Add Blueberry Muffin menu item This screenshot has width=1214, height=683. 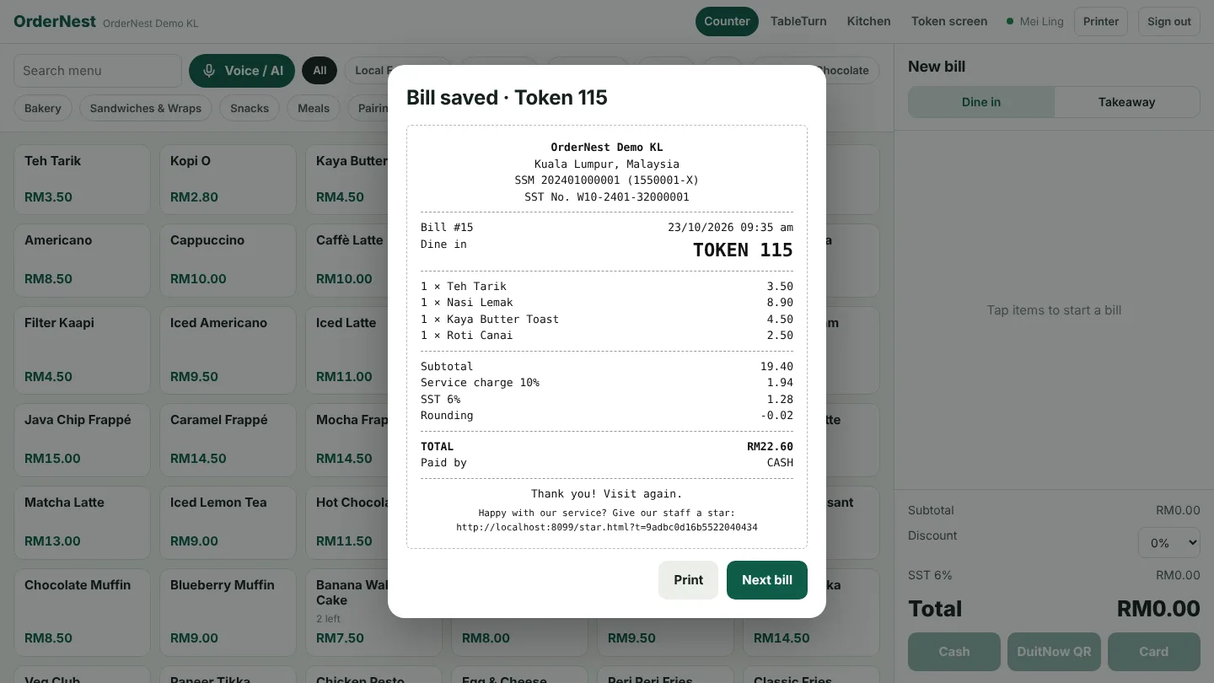coord(228,612)
